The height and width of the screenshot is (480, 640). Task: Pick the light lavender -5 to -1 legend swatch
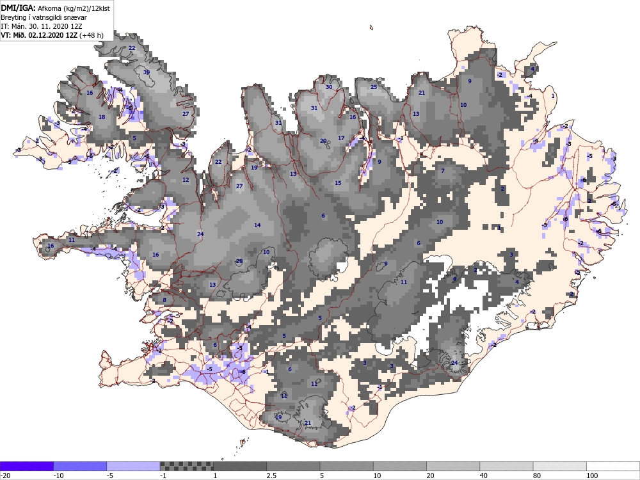tap(134, 466)
